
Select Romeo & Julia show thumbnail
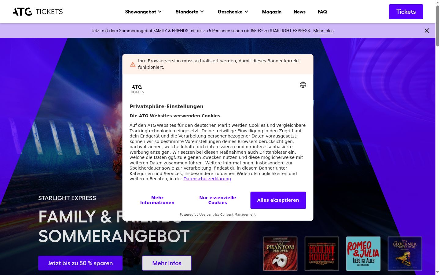(x=363, y=254)
